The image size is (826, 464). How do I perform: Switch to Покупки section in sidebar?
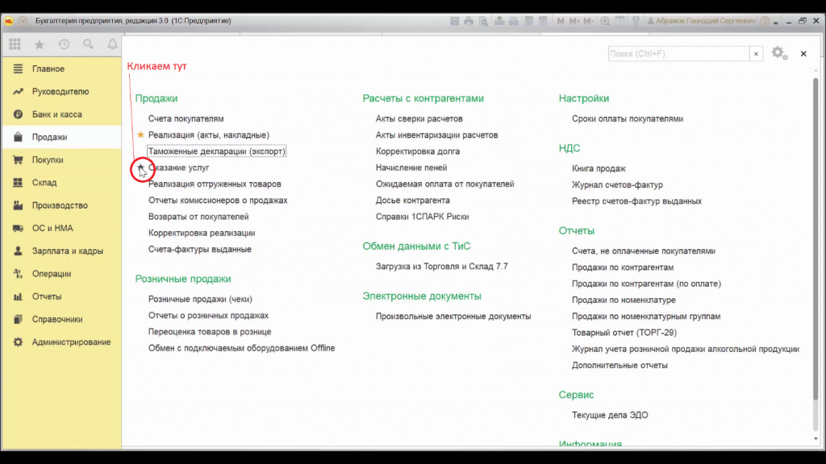point(48,159)
